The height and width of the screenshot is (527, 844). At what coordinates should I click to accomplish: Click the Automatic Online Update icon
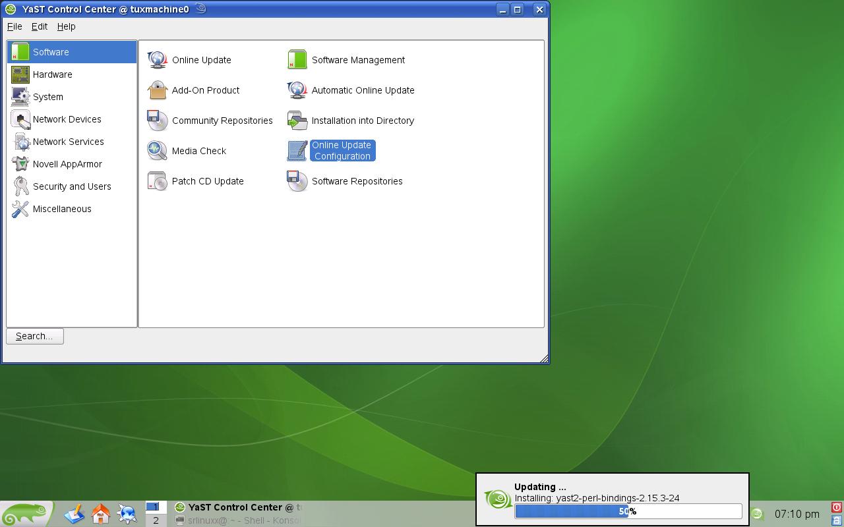[x=297, y=90]
